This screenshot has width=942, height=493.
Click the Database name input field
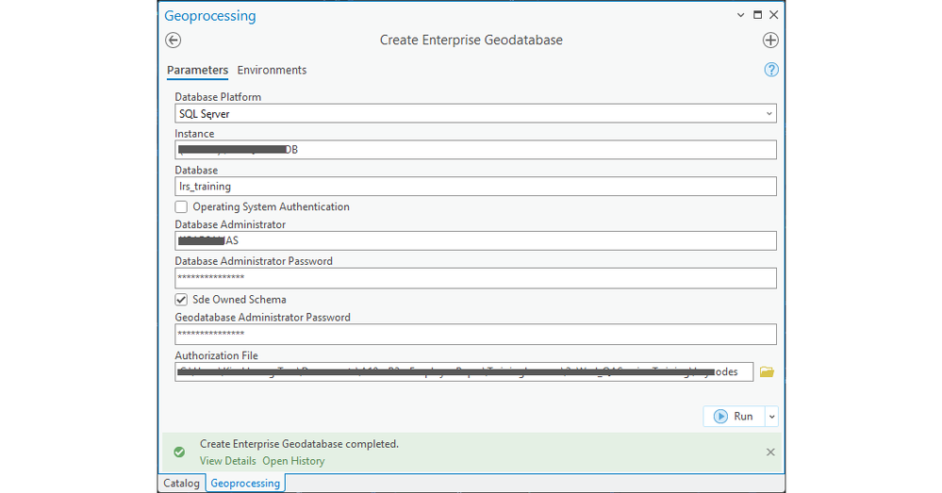[475, 187]
